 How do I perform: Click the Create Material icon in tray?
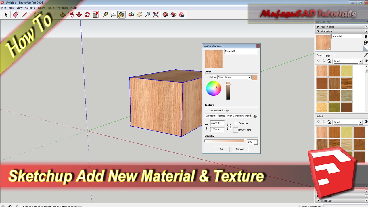click(366, 42)
